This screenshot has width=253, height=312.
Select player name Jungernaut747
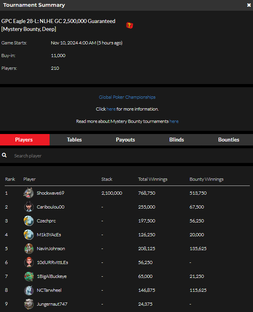(52, 304)
